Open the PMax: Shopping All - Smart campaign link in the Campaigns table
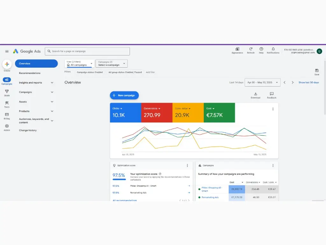326x245 pixels. [x=212, y=189]
